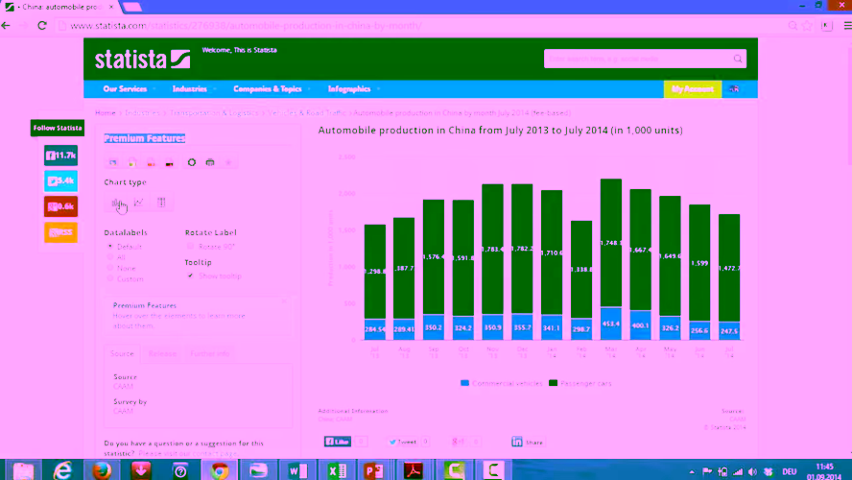Open Word from the taskbar
Screen dimensions: 852x480
click(297, 470)
